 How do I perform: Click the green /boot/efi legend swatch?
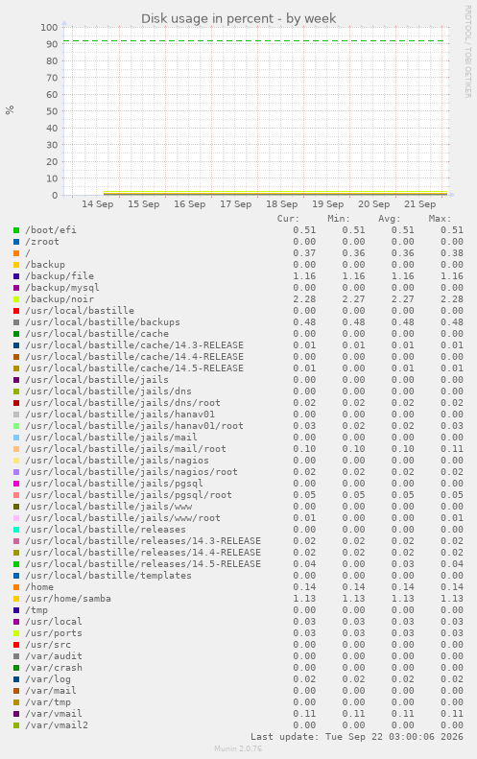pyautogui.click(x=16, y=230)
